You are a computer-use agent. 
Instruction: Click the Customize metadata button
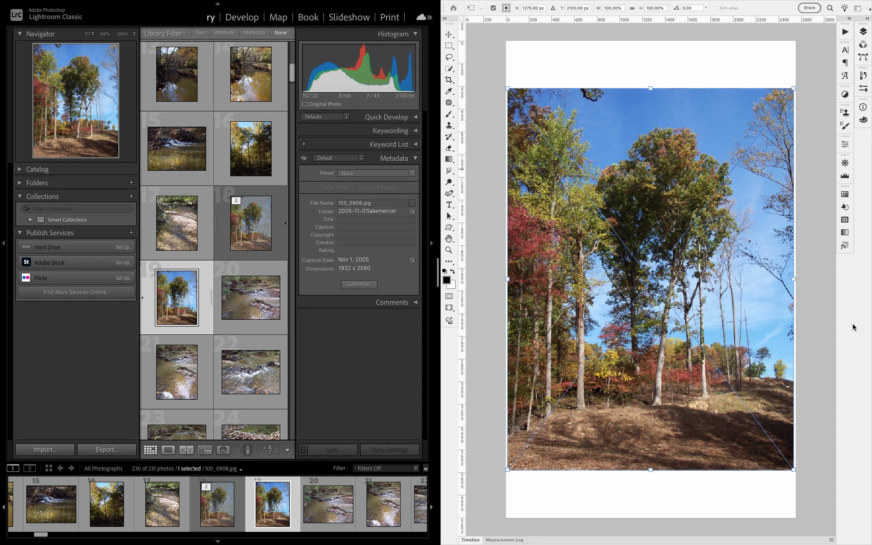pyautogui.click(x=359, y=284)
